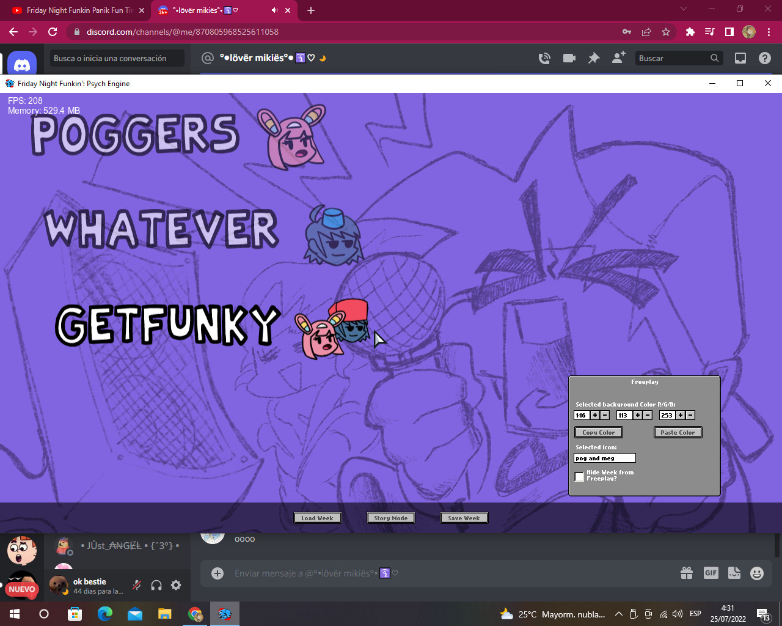The image size is (782, 626).
Task: Switch to the Friday Night Funkin YouTube tab
Action: point(79,10)
